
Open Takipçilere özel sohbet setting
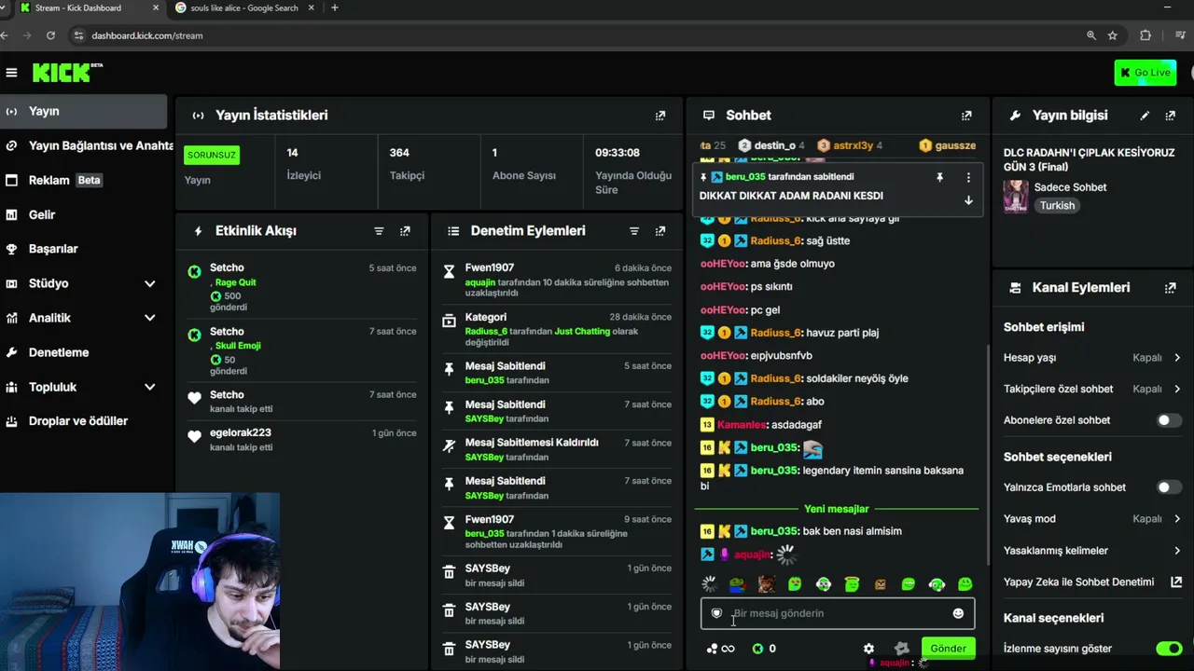[1092, 390]
